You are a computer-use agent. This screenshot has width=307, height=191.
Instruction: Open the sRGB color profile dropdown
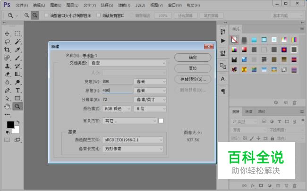tap(133, 140)
